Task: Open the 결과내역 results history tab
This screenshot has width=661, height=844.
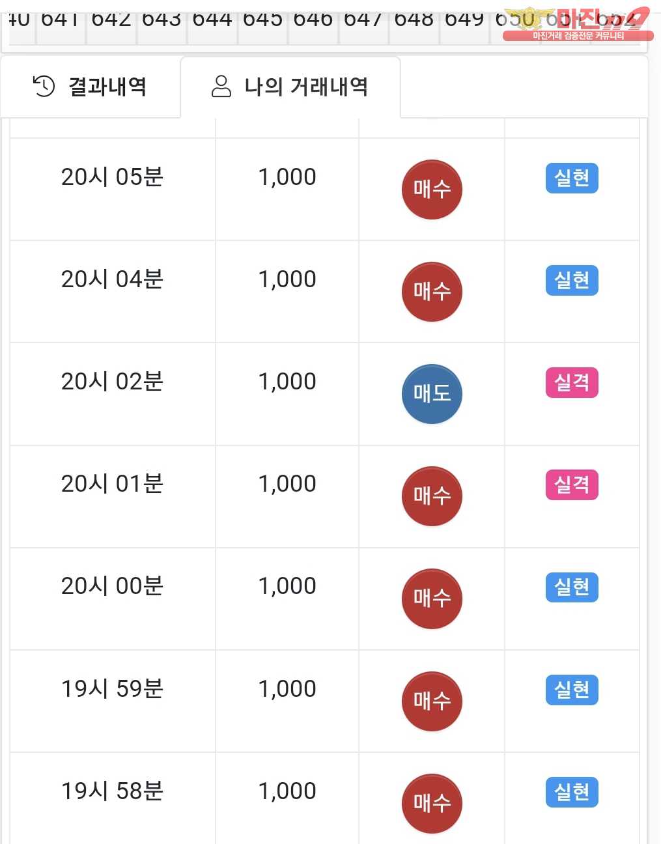Action: [90, 87]
